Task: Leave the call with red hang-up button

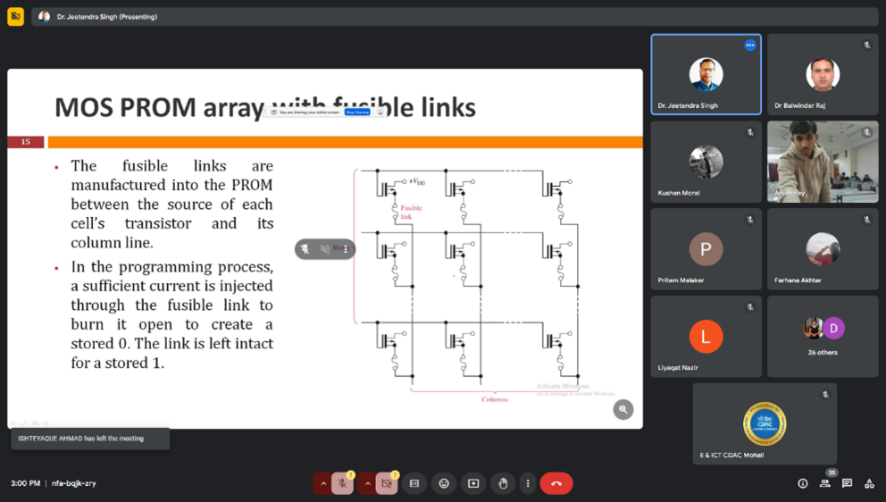Action: coord(556,483)
